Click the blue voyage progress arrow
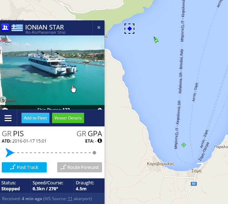The image size is (228, 204). coord(9,153)
